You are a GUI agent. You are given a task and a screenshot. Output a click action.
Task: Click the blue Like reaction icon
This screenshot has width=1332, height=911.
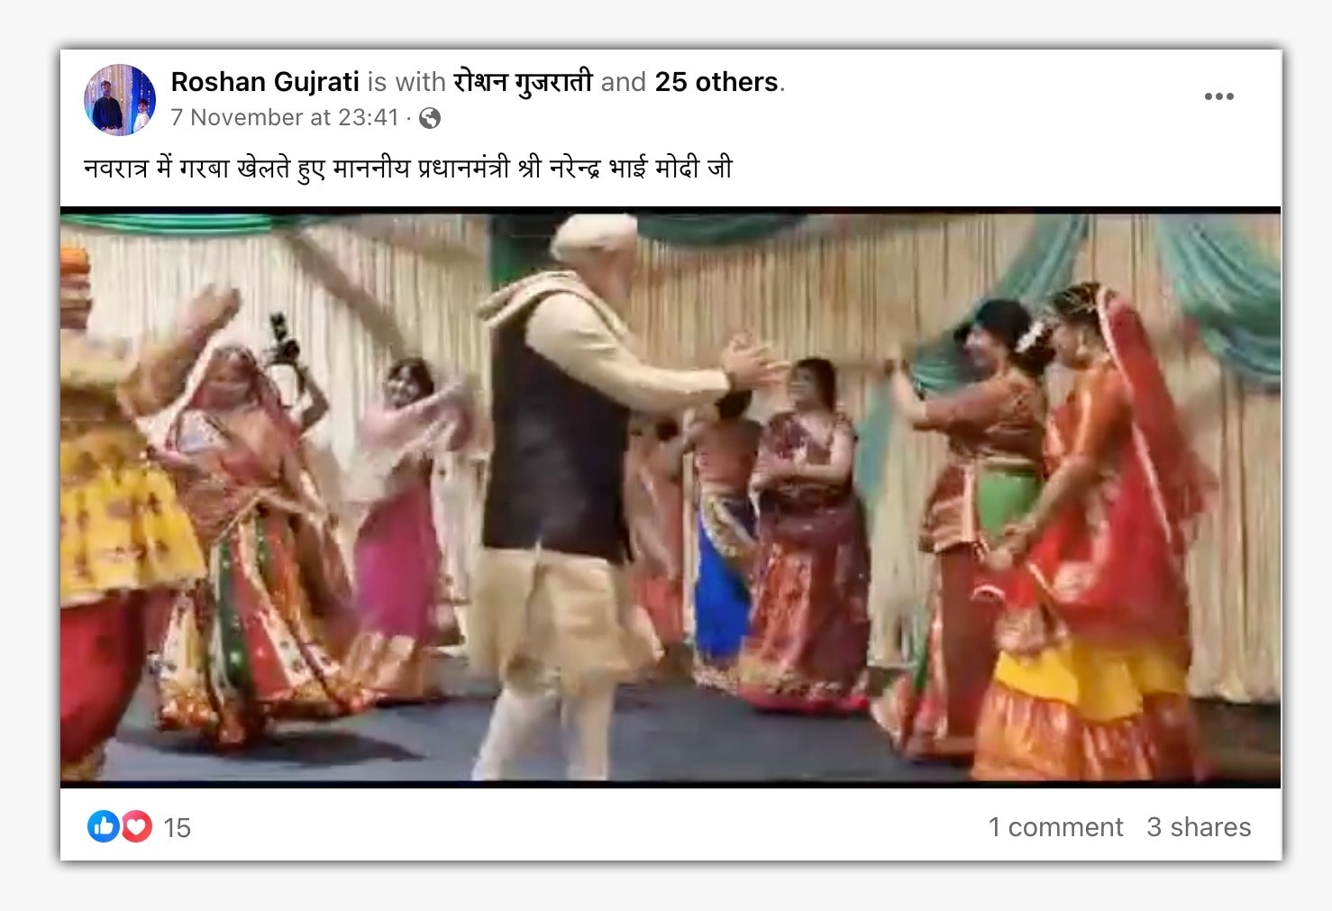103,826
